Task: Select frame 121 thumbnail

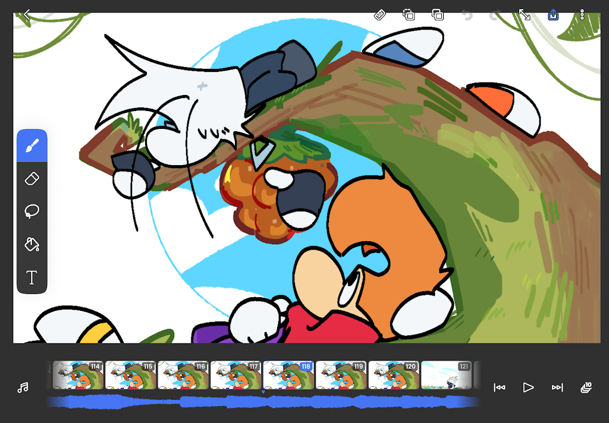Action: coord(446,375)
